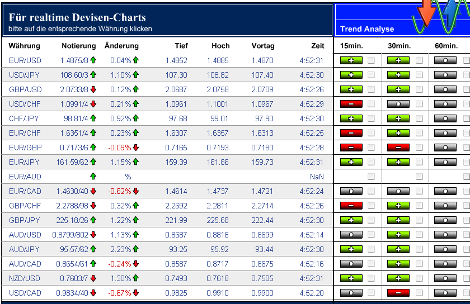Screen dimensions: 470x304
Task: Click green up arrow beside EUR/USD quote
Action: (x=93, y=60)
